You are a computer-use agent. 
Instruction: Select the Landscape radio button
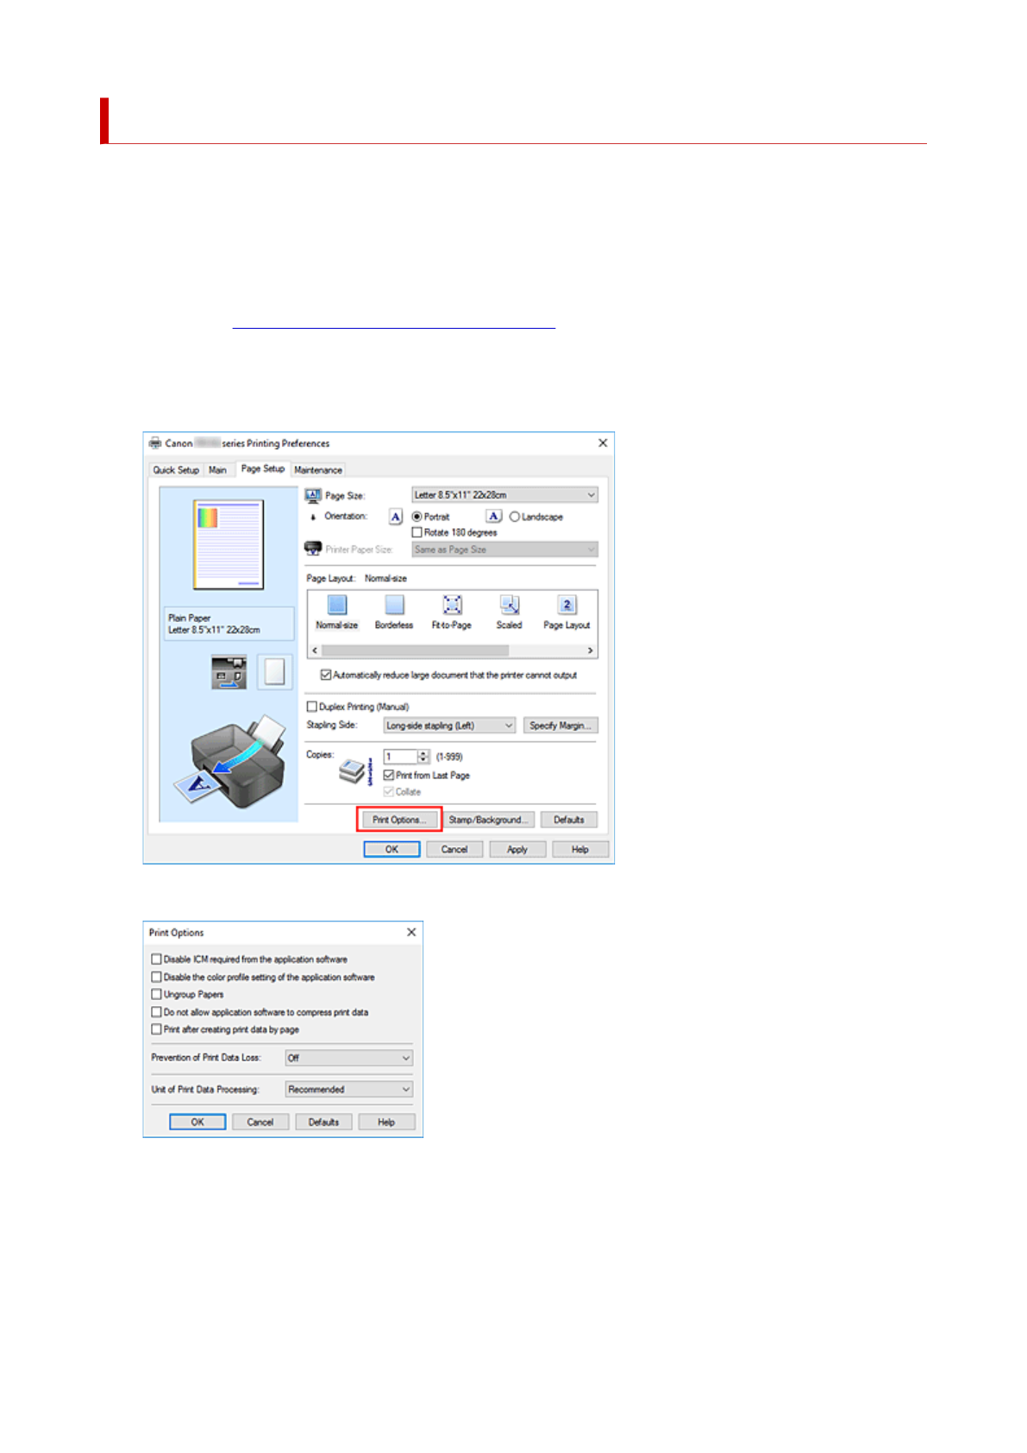point(515,517)
